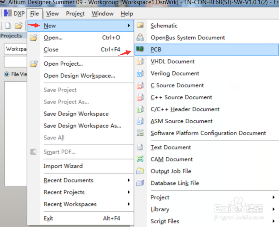Choose Save Design Workspace As...
Screen dimensions: 279x227
(81, 126)
